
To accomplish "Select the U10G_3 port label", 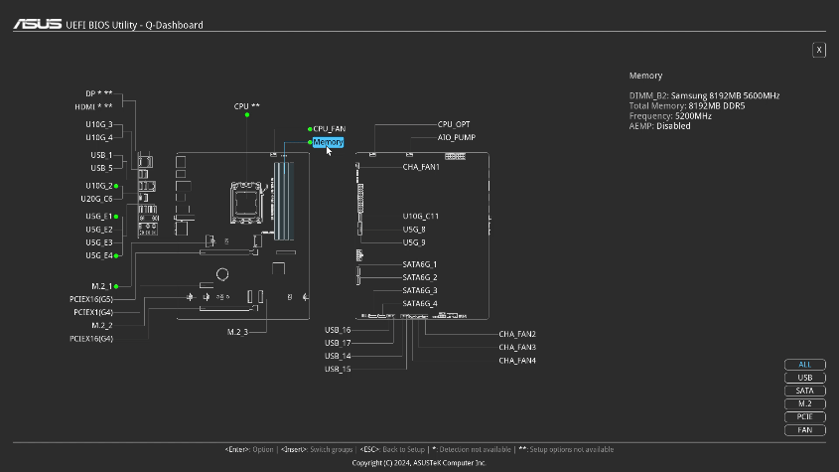I will [99, 124].
